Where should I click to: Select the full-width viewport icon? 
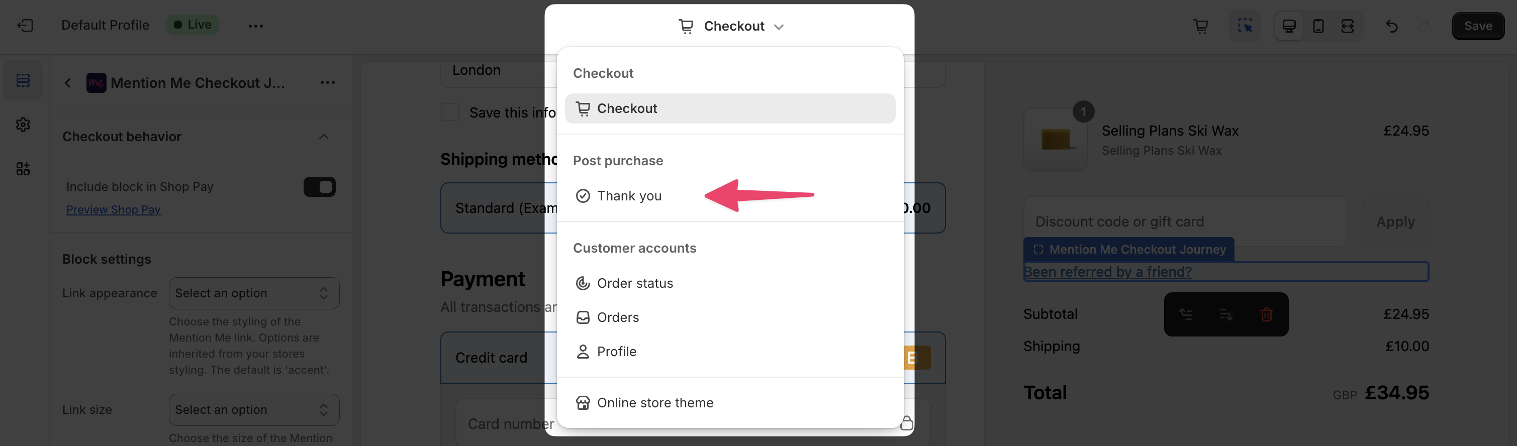pos(1348,26)
